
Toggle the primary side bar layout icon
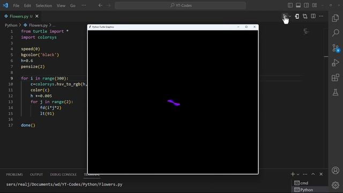pos(290,5)
